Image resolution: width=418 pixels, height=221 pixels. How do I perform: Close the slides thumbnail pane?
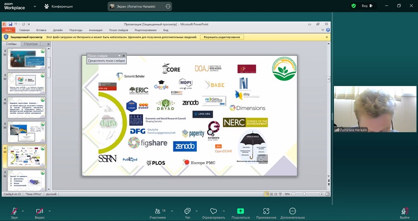[x=48, y=44]
